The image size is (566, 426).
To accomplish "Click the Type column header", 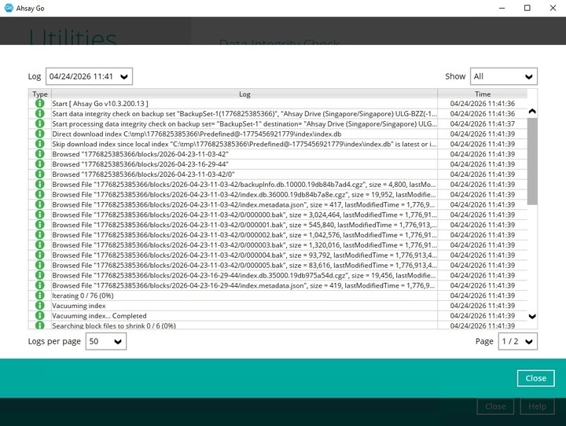I will tap(40, 94).
